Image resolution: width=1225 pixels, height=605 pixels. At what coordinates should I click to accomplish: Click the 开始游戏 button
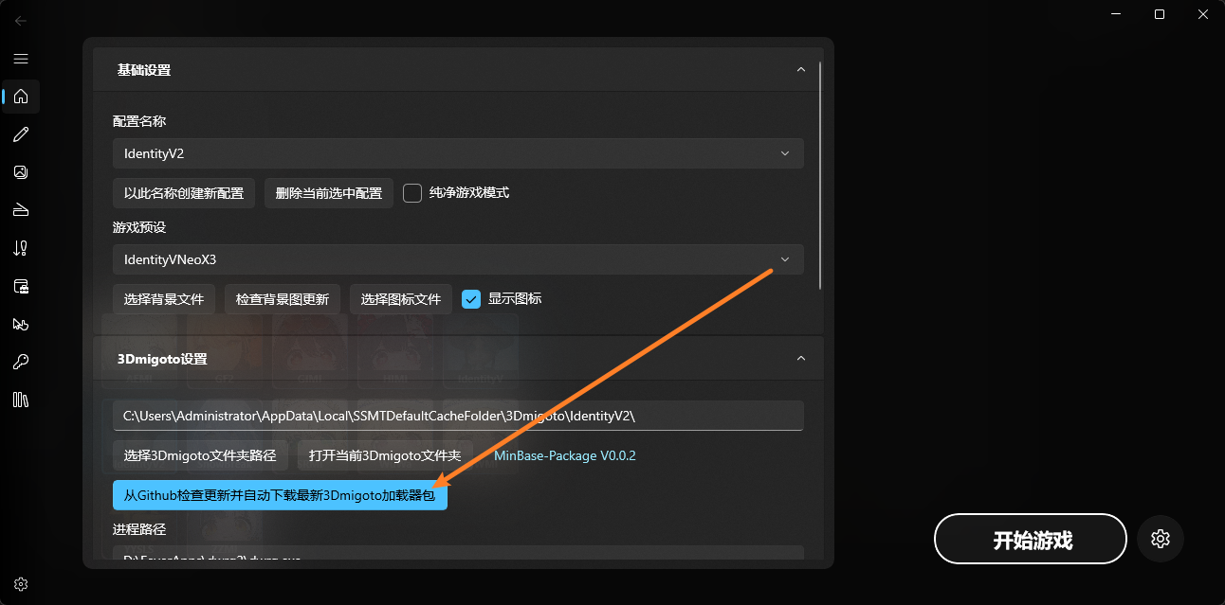(1031, 540)
